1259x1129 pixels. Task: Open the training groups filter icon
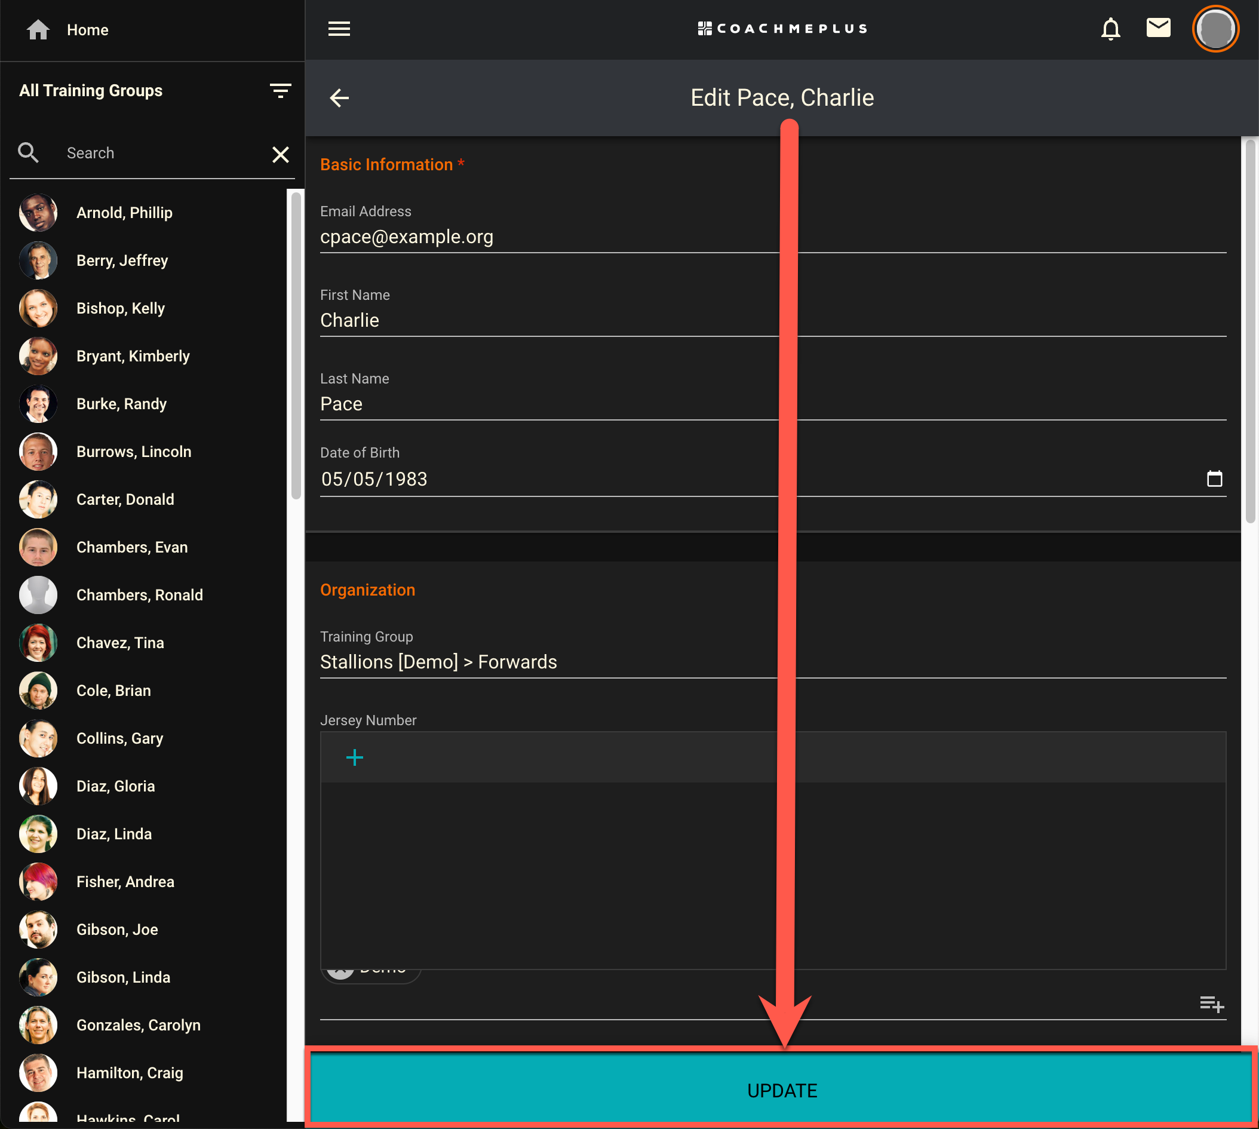(280, 91)
